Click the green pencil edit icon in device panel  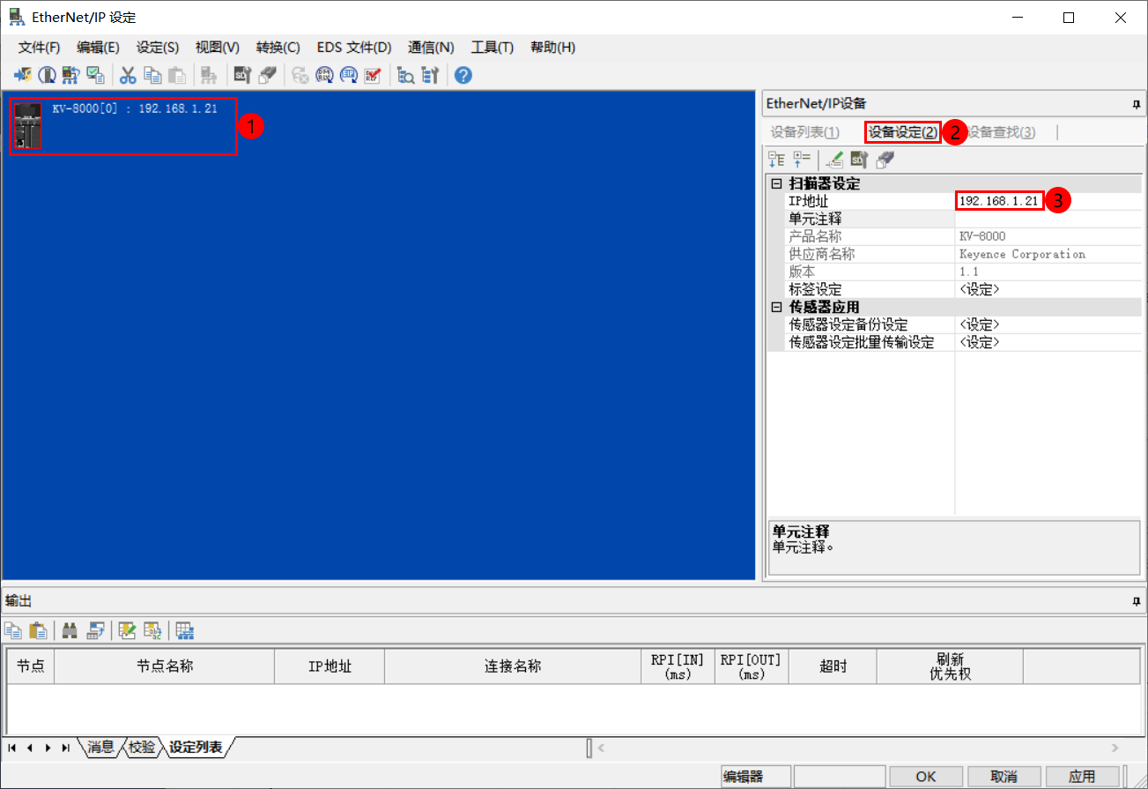coord(835,160)
